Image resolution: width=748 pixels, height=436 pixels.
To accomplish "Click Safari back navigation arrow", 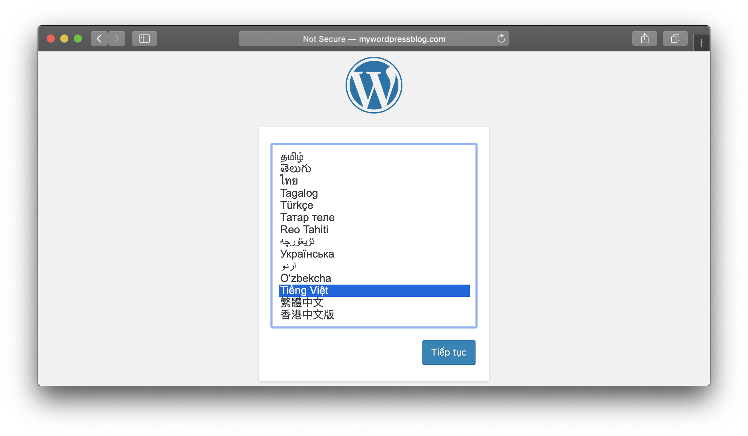I will click(99, 39).
